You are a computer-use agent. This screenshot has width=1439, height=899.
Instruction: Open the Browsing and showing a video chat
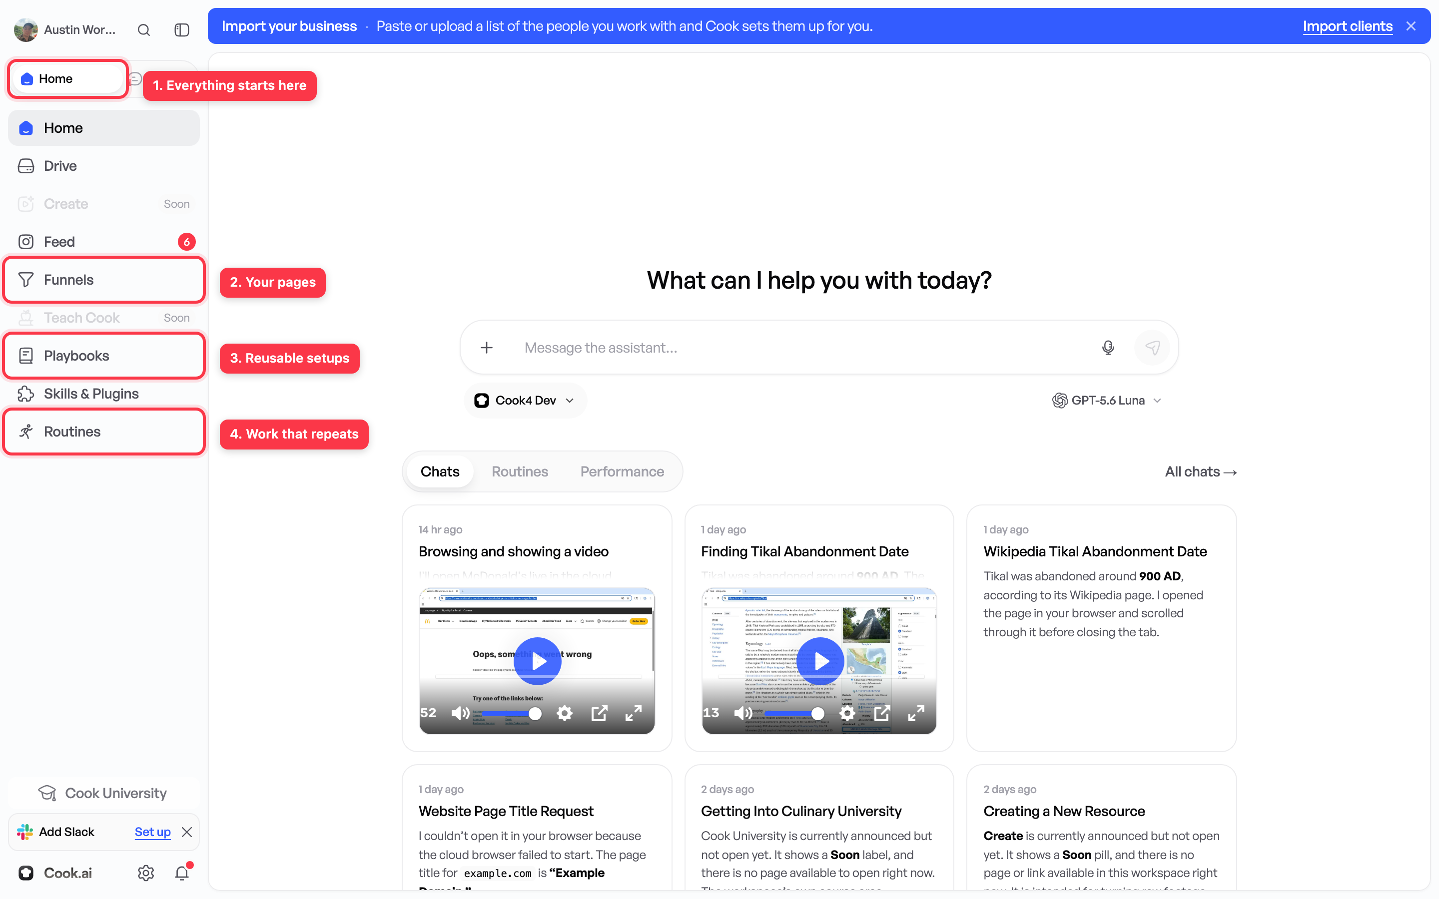513,552
